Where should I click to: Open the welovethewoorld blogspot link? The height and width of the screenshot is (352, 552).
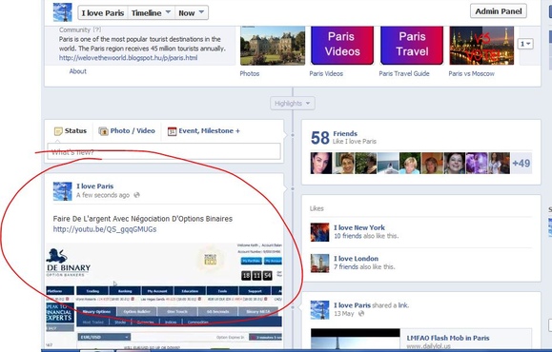tap(128, 58)
